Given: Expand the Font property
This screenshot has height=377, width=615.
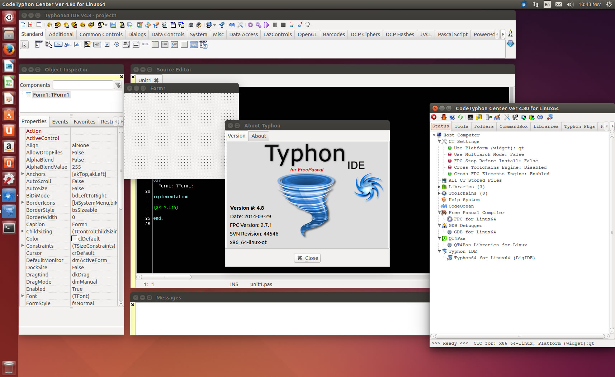Looking at the screenshot, I should tap(23, 296).
